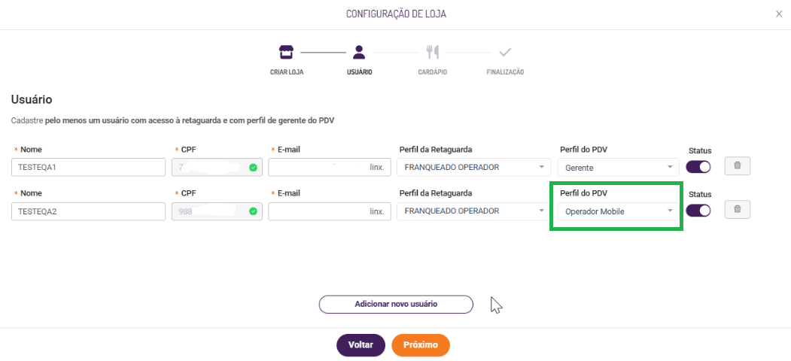This screenshot has width=791, height=361.
Task: Delete the TESTEQA2 user with trash icon
Action: (738, 210)
